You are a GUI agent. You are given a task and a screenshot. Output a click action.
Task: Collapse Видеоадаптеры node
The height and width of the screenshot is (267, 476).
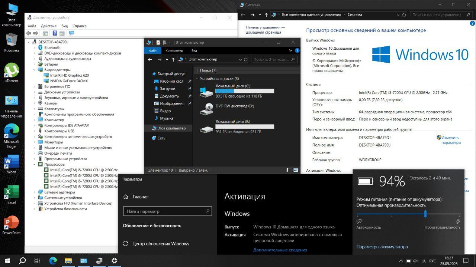(35, 70)
